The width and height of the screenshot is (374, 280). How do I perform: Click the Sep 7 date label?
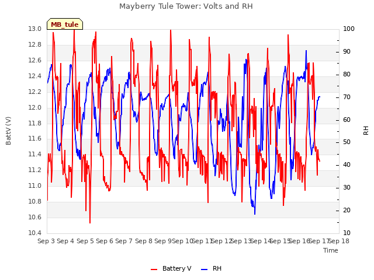click(124, 241)
